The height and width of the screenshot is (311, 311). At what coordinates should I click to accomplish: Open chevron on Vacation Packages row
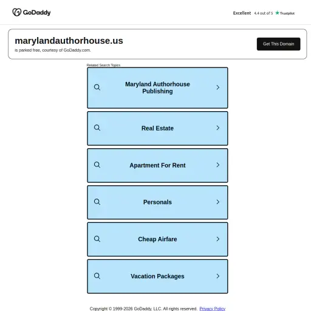tap(218, 276)
